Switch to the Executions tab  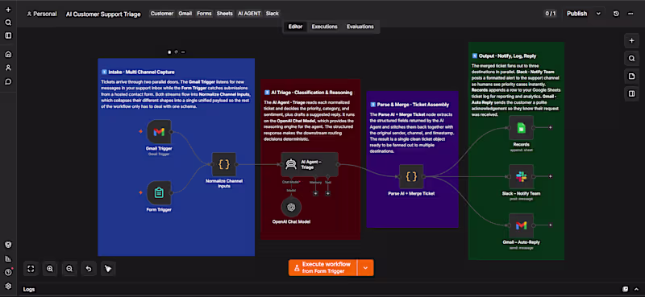(x=325, y=27)
